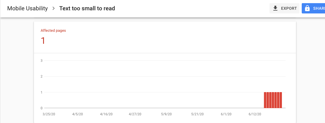Click the 5/9/20 date axis label

166,114
